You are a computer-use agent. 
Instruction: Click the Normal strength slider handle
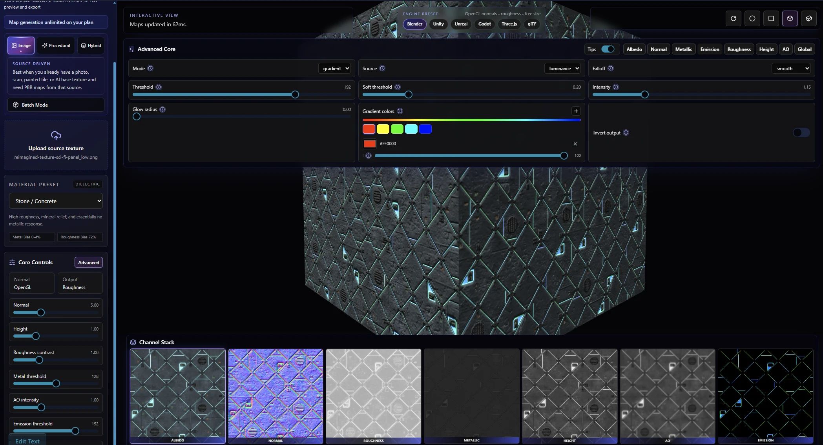click(x=41, y=312)
